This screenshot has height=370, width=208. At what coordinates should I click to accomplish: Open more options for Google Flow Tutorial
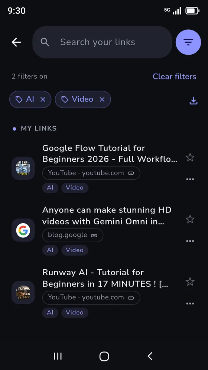click(x=190, y=179)
